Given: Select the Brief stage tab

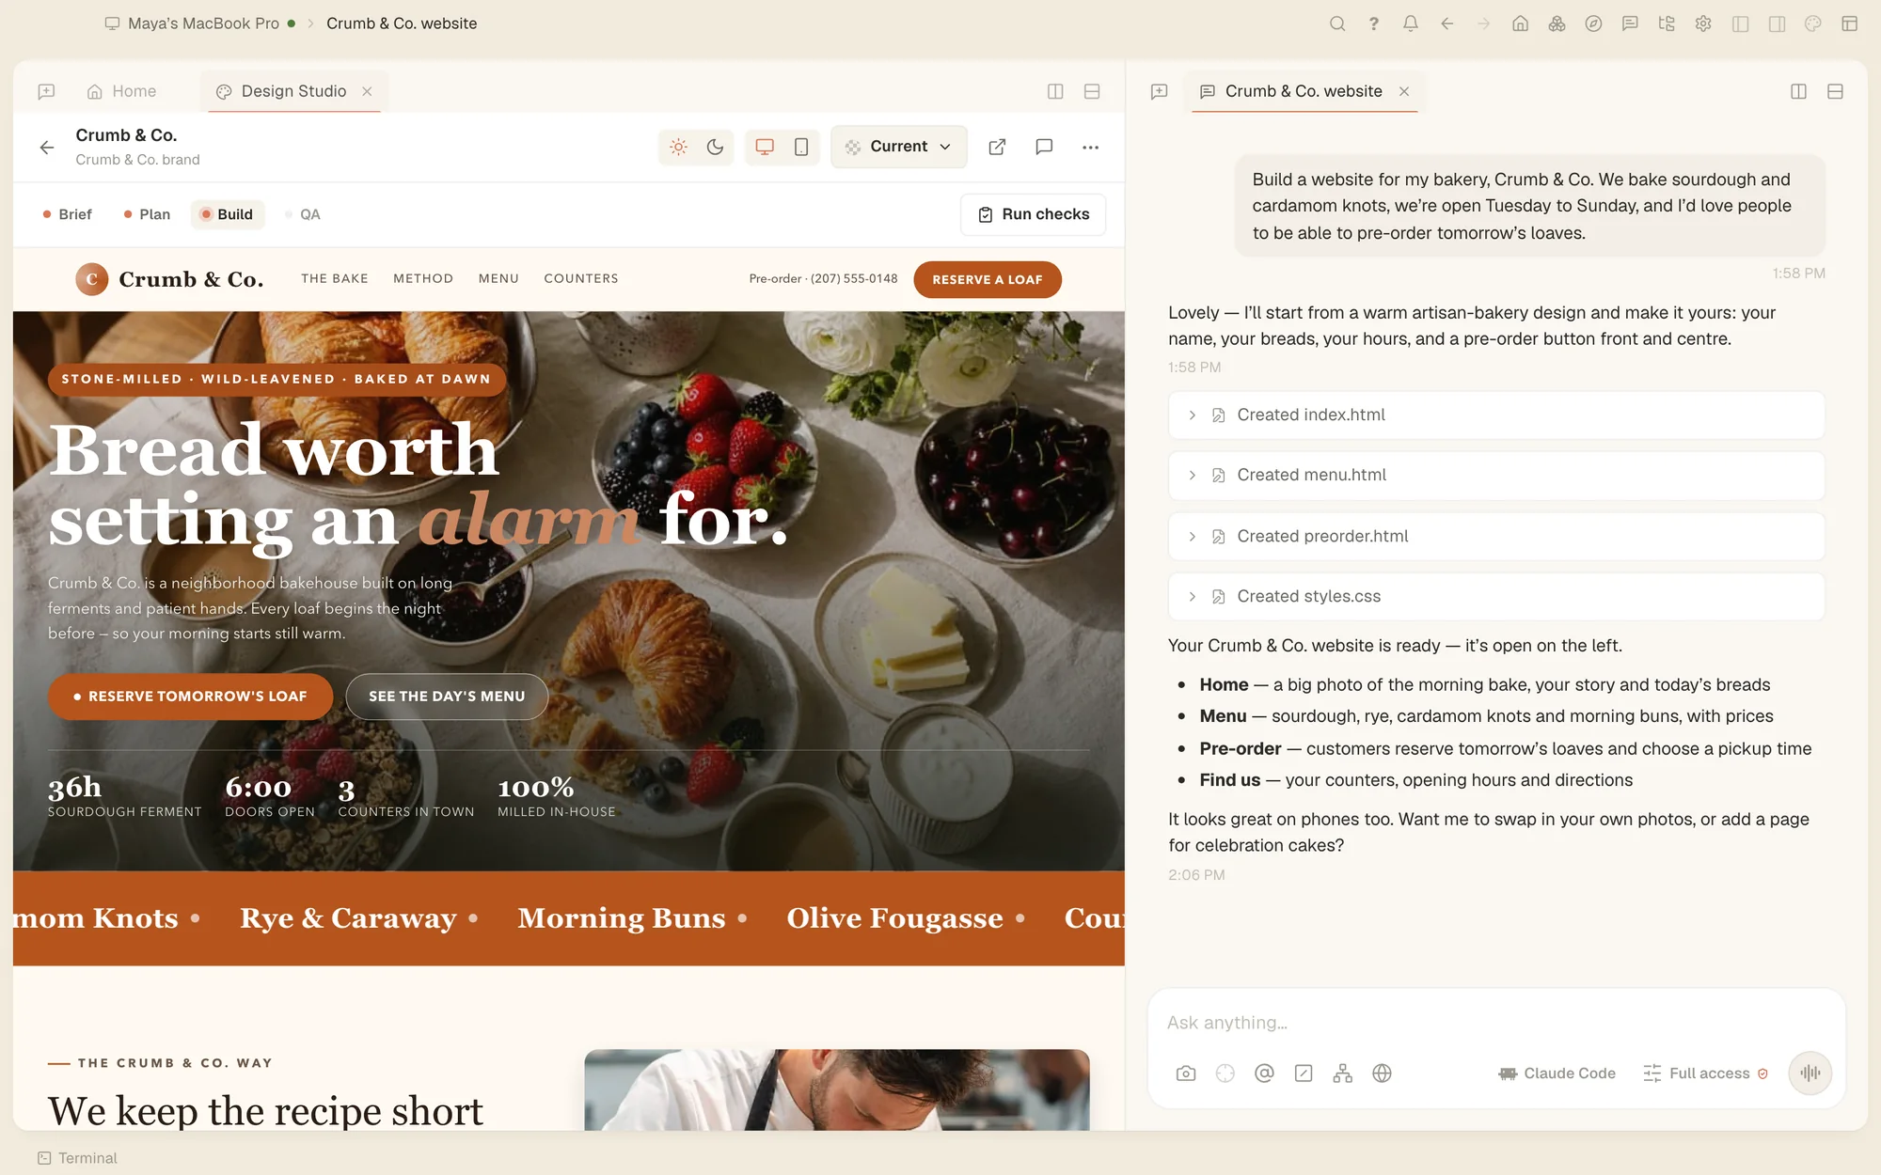Looking at the screenshot, I should tap(67, 214).
